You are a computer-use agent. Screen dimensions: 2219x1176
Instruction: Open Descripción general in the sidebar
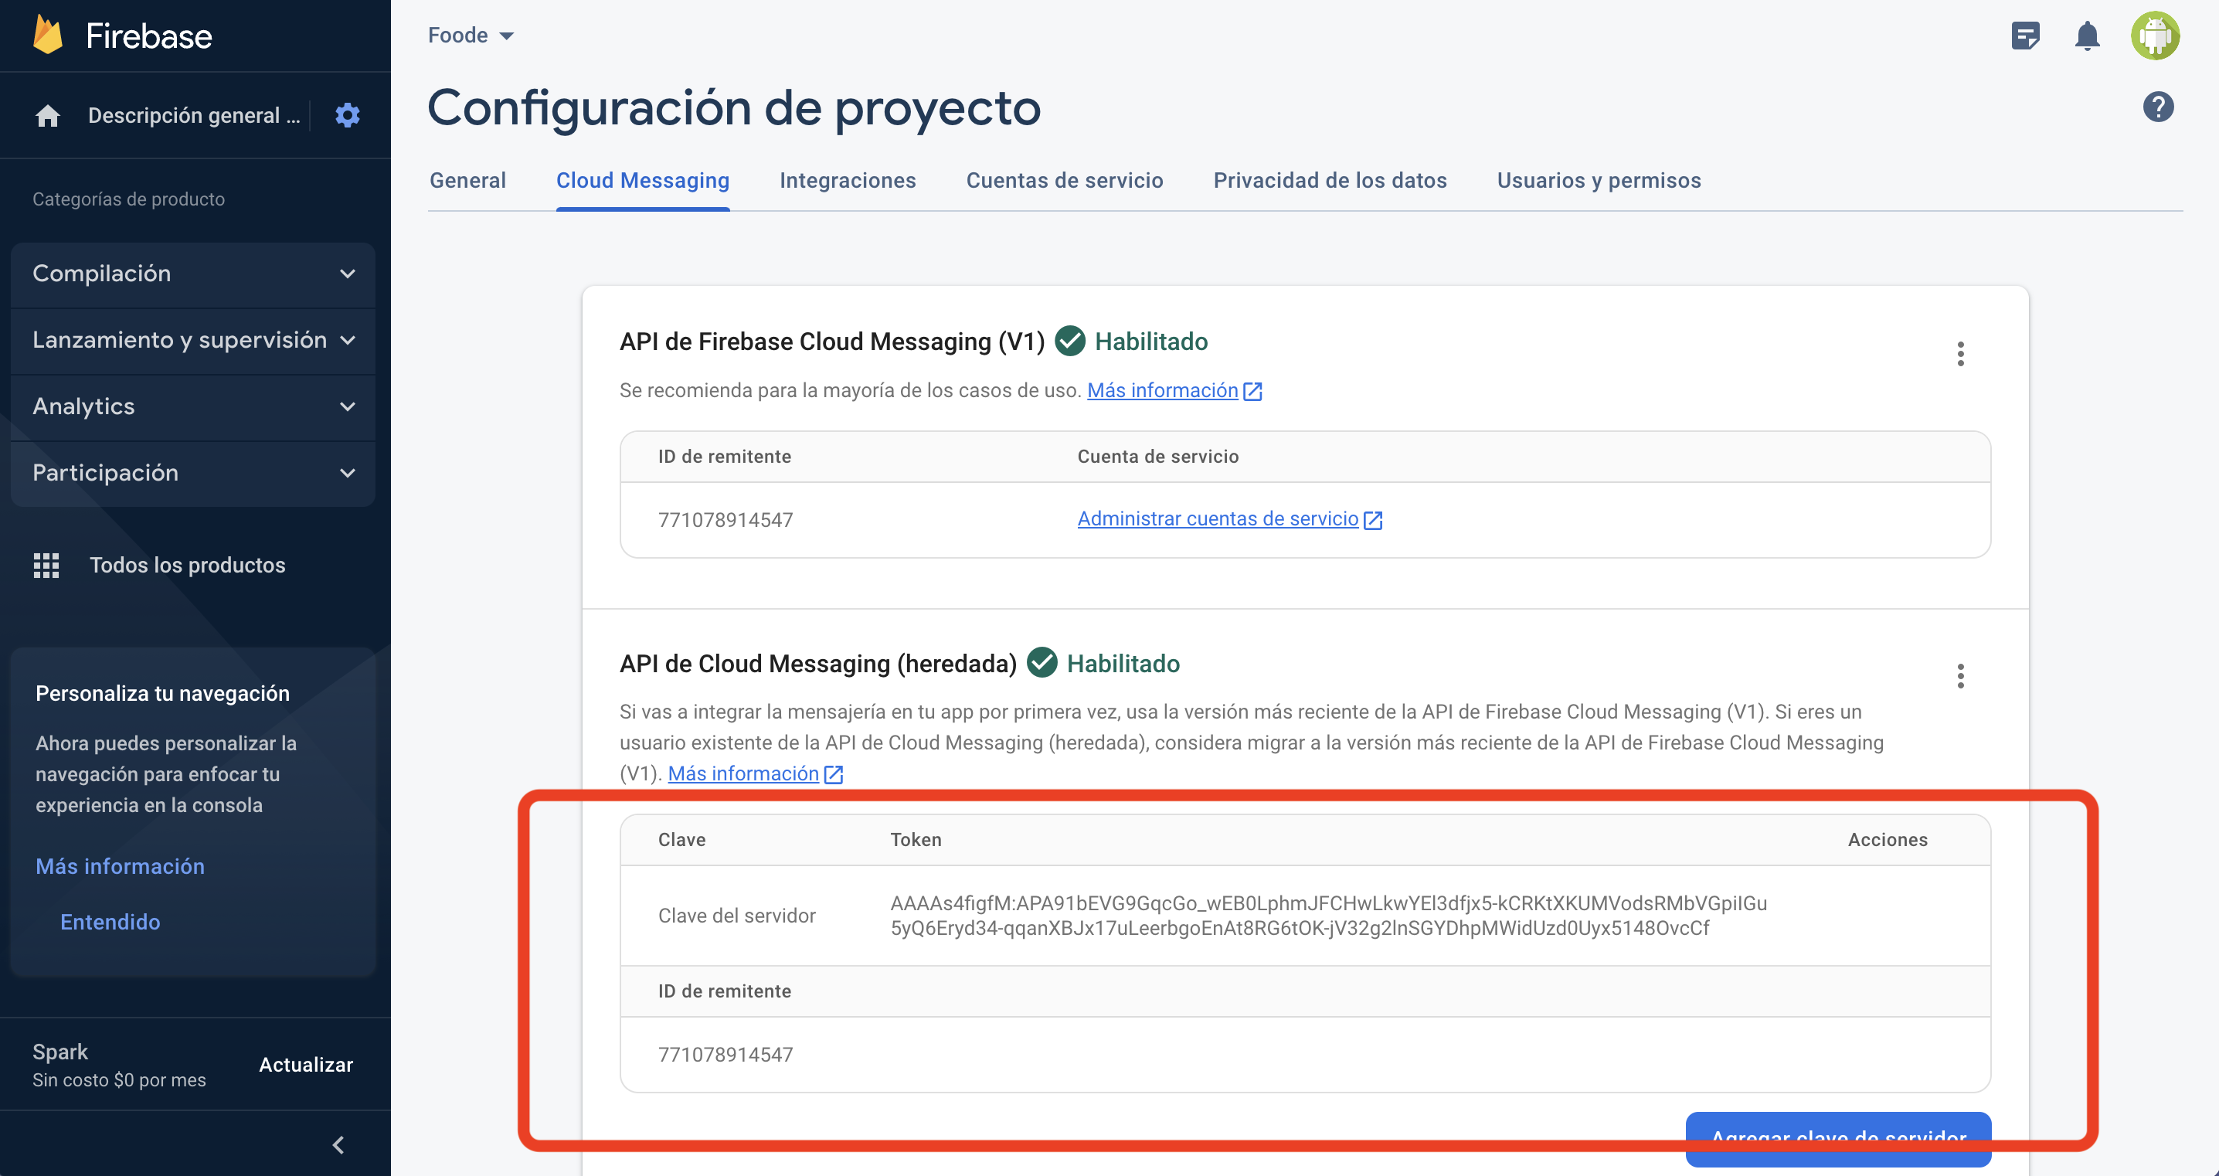click(194, 115)
